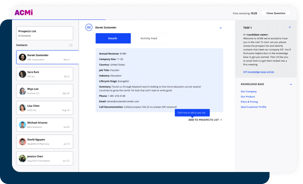
Task: Open the Ideal Customer Profile link
Action: tap(253, 107)
